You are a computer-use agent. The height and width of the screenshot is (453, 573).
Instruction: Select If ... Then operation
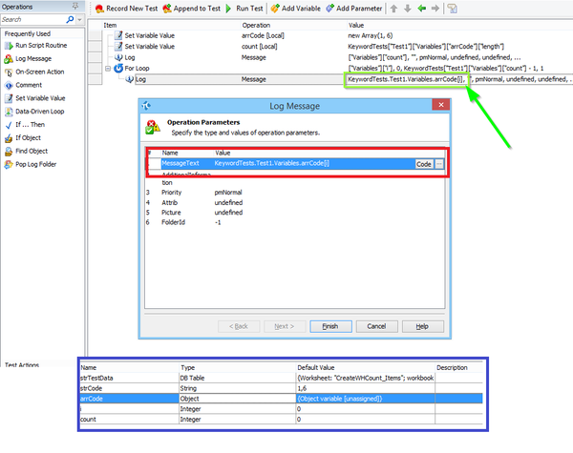pos(25,125)
